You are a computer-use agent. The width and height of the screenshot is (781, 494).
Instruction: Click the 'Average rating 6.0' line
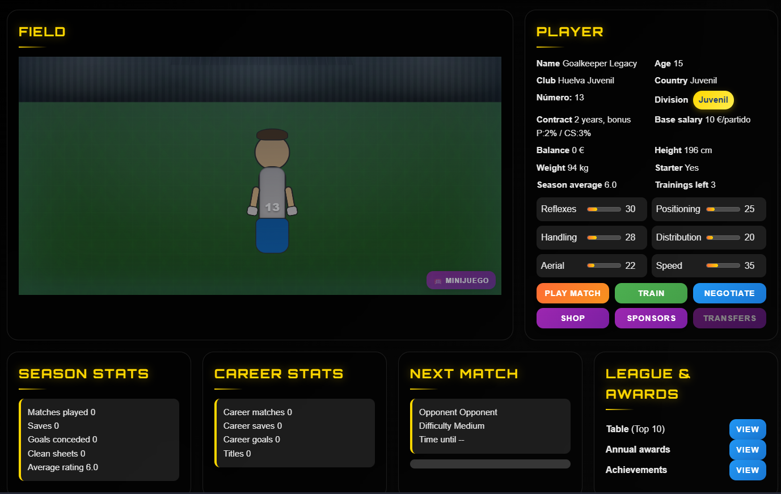click(63, 467)
